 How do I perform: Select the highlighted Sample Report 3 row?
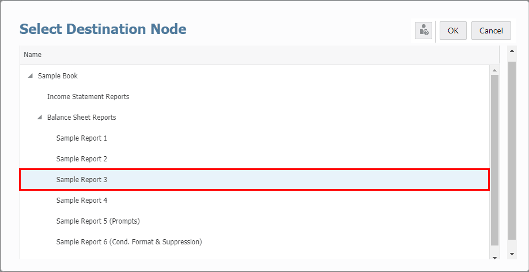(82, 180)
